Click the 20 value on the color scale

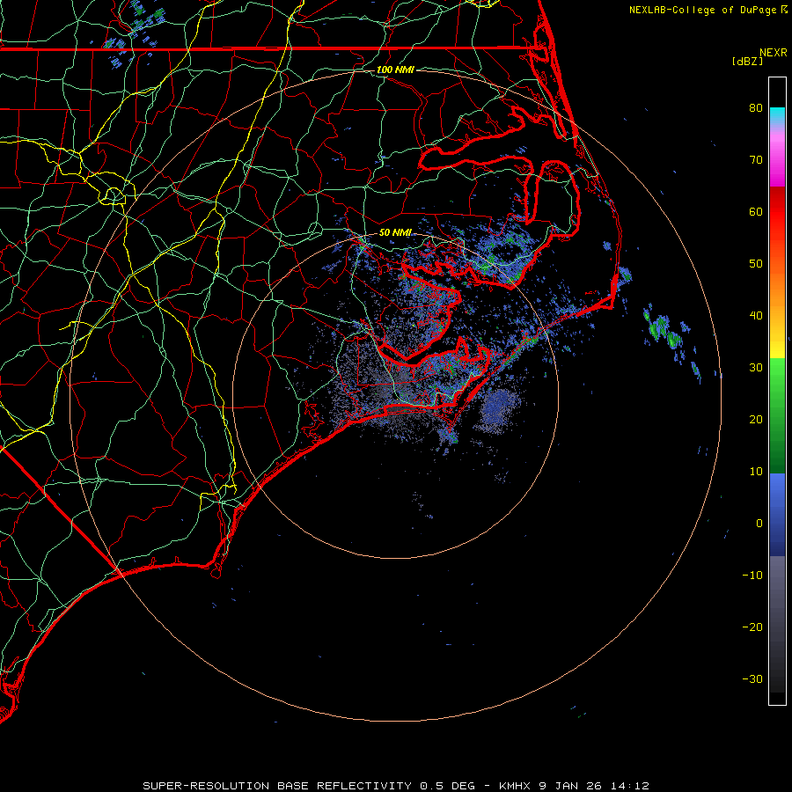click(x=756, y=419)
